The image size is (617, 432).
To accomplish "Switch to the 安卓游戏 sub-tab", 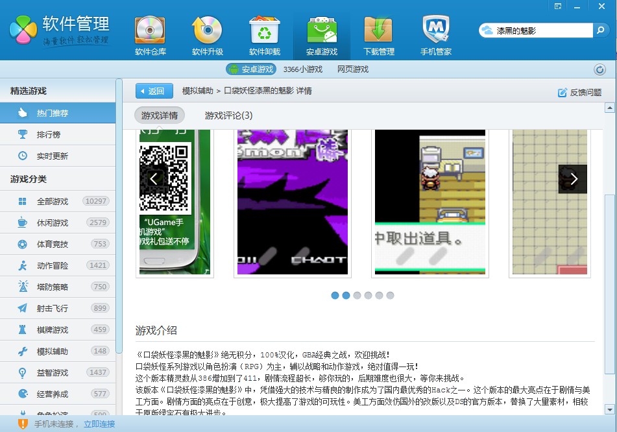I will coord(251,69).
